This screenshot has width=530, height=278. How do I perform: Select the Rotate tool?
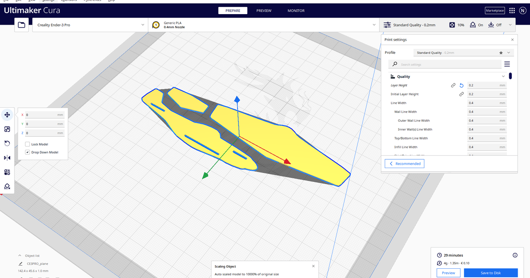pyautogui.click(x=7, y=143)
